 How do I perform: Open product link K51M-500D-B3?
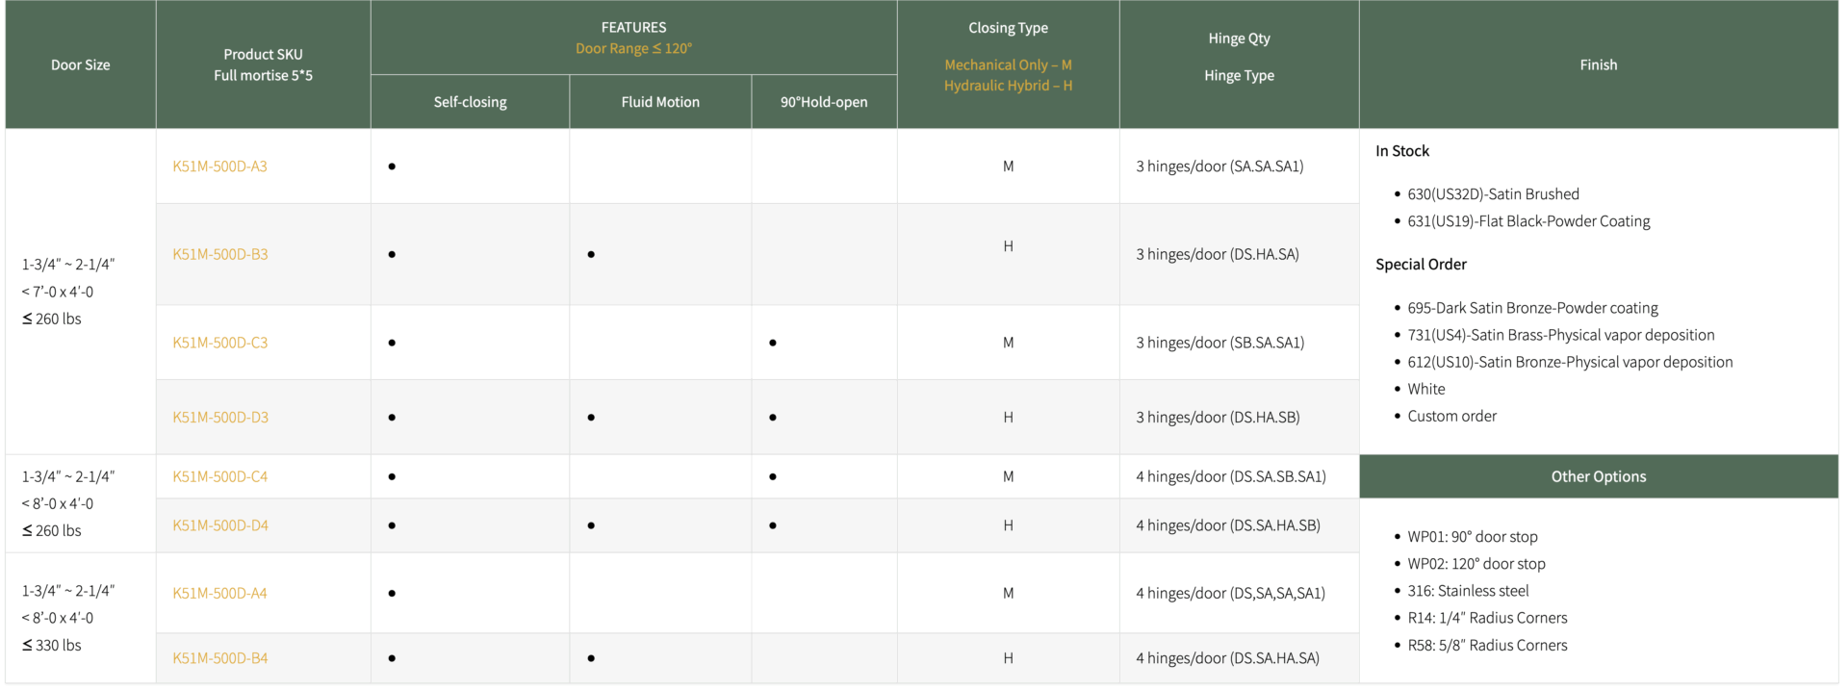tap(220, 254)
